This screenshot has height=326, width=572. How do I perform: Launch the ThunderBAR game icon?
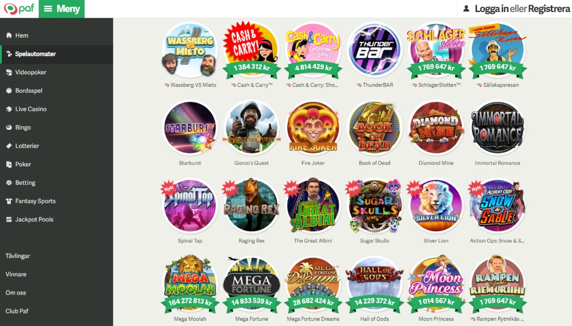375,50
